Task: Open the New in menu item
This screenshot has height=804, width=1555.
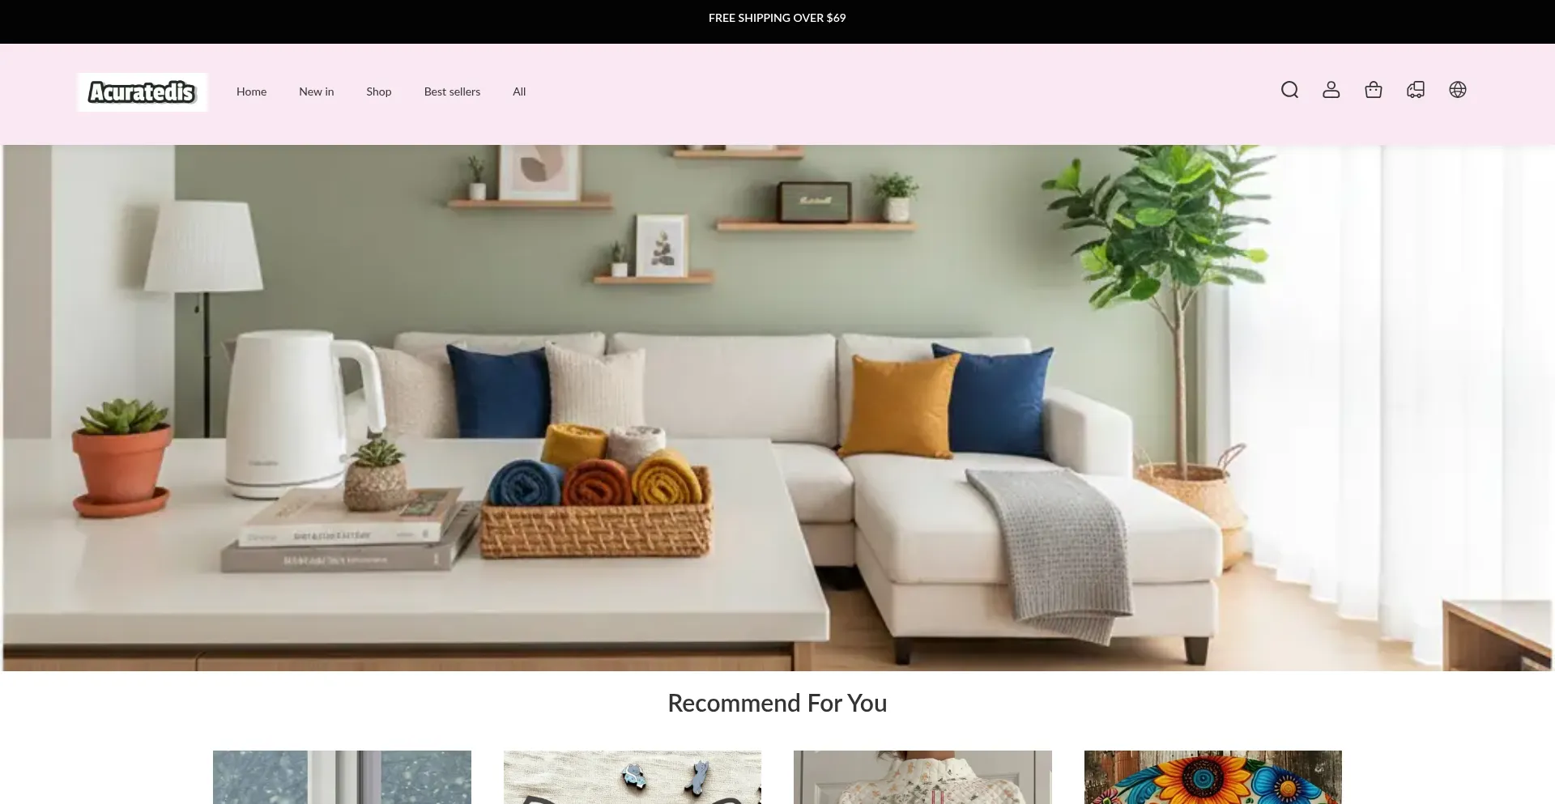Action: tap(316, 92)
